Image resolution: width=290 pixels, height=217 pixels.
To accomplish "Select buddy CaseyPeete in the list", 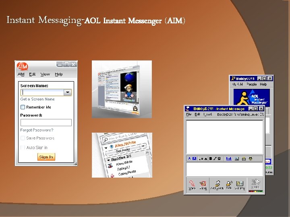I will pyautogui.click(x=127, y=173).
